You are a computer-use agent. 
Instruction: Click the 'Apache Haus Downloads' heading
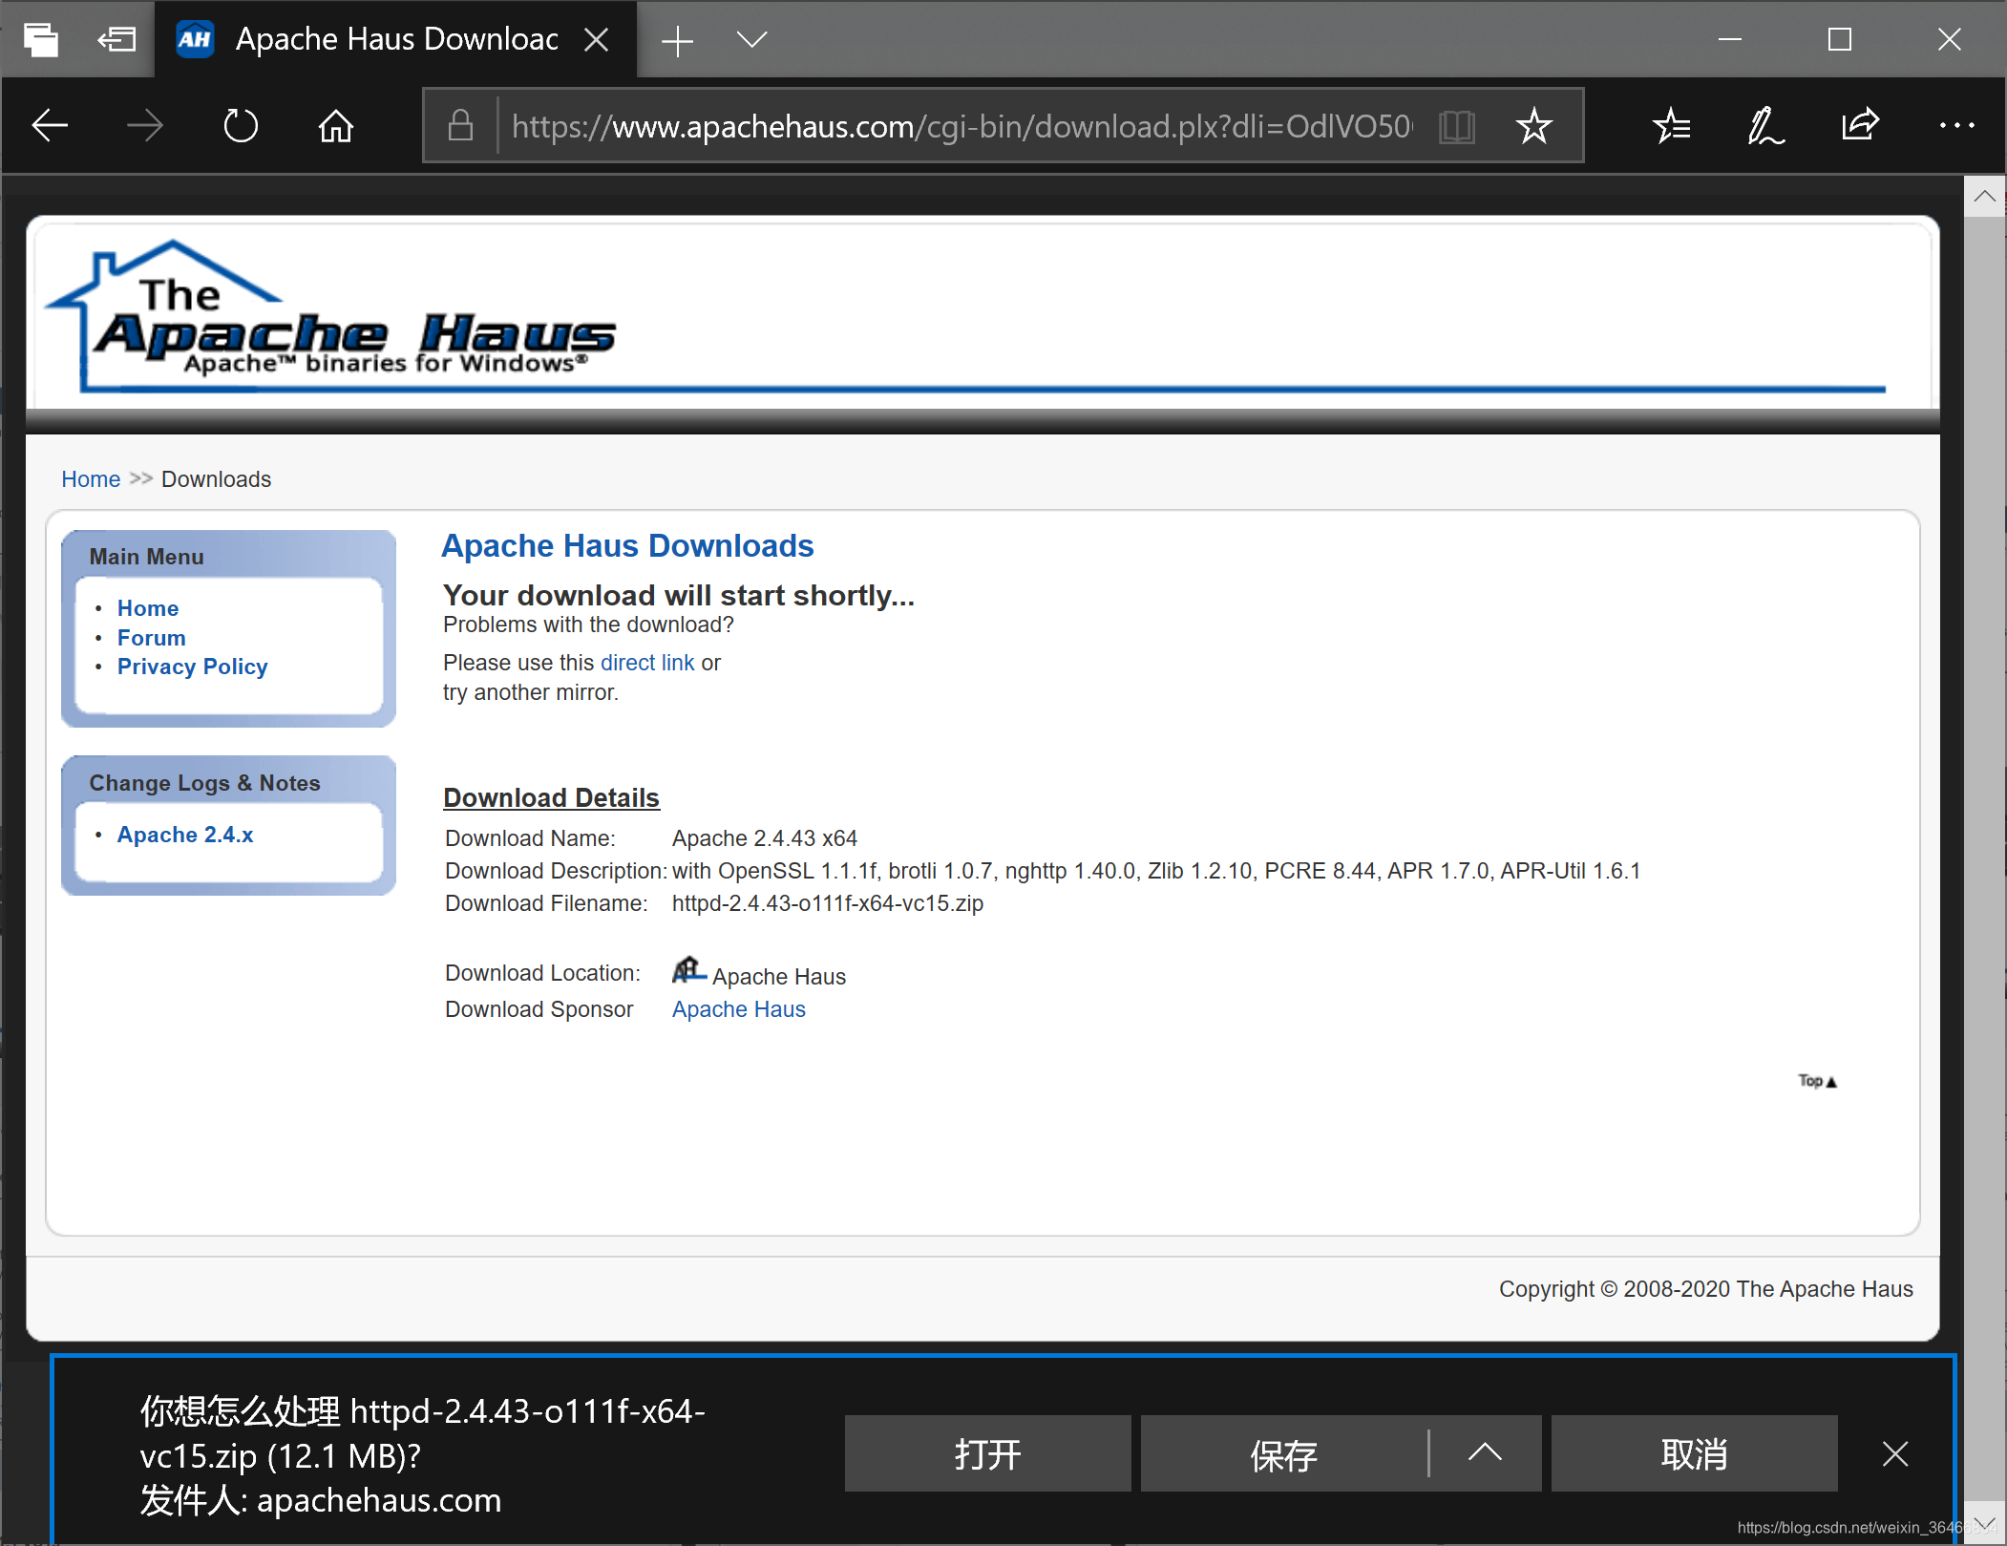(627, 546)
